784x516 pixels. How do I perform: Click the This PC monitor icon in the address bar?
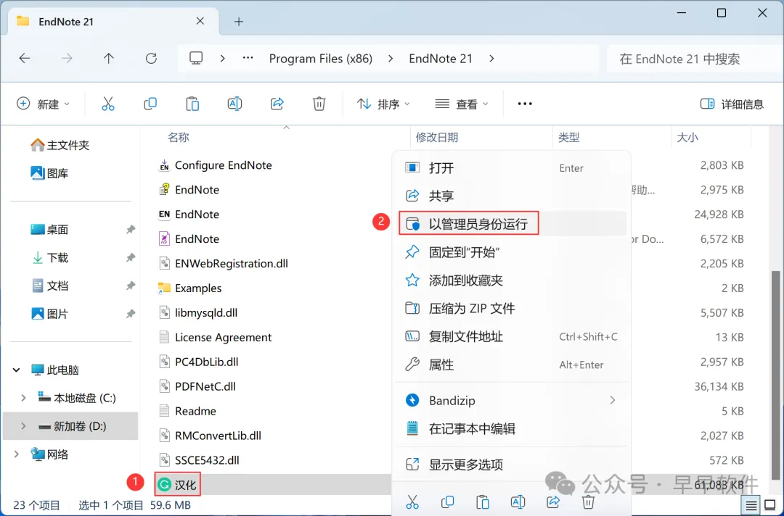pyautogui.click(x=196, y=59)
